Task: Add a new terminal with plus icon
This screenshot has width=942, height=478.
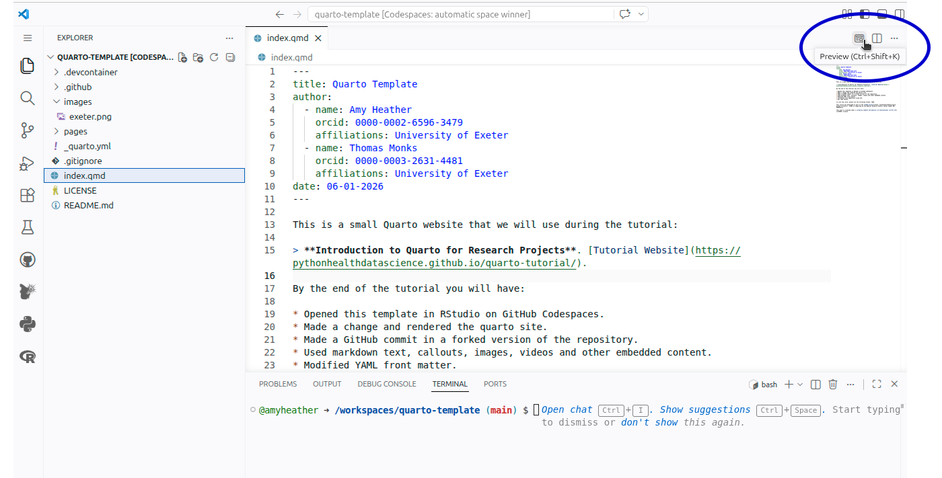Action: point(789,385)
